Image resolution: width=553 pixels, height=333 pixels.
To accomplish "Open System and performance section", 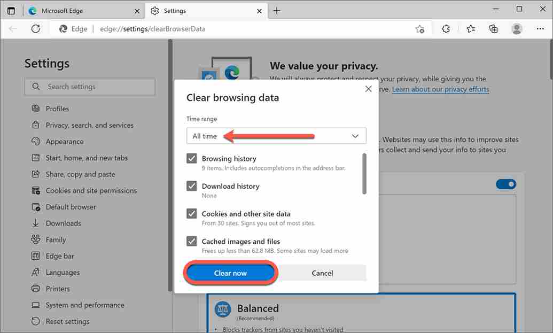I will [x=77, y=305].
